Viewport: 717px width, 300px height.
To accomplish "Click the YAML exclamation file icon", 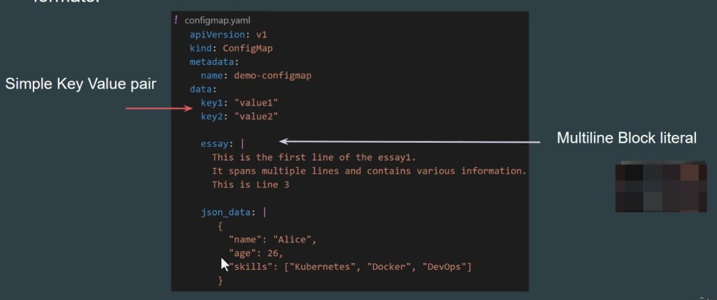I will (176, 20).
